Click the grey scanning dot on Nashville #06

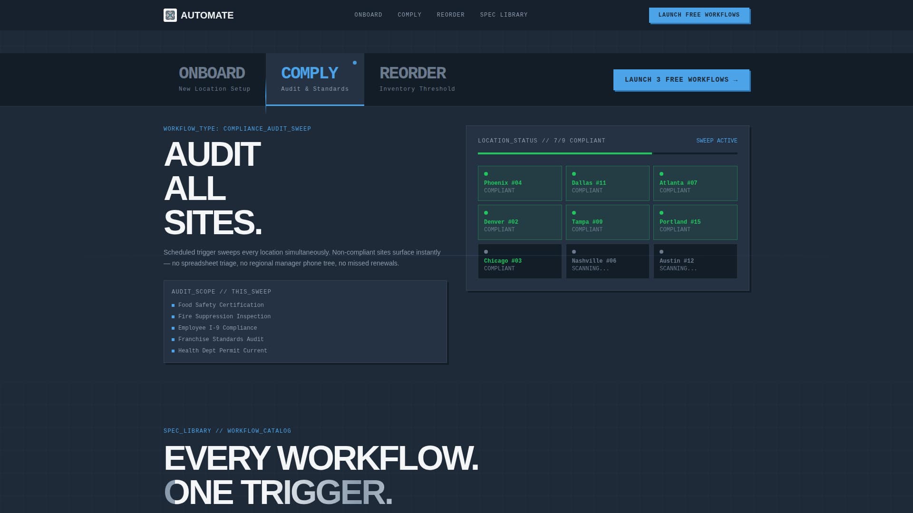573,251
